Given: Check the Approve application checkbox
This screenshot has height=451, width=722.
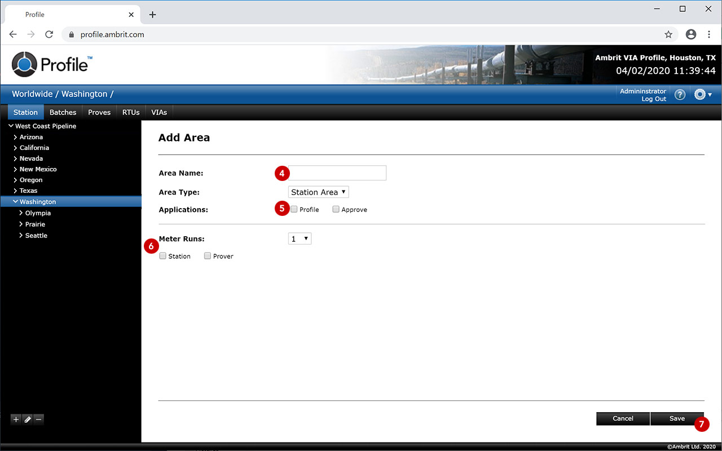Looking at the screenshot, I should pyautogui.click(x=336, y=209).
